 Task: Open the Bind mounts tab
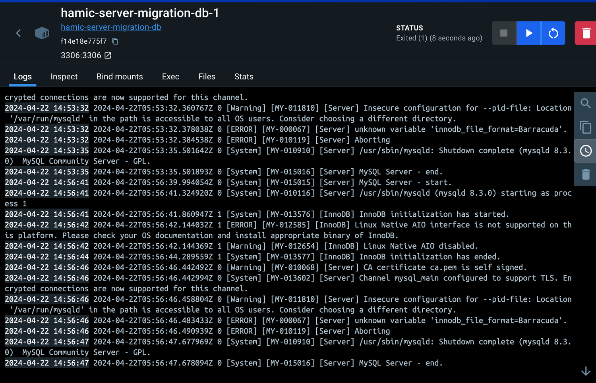[120, 77]
